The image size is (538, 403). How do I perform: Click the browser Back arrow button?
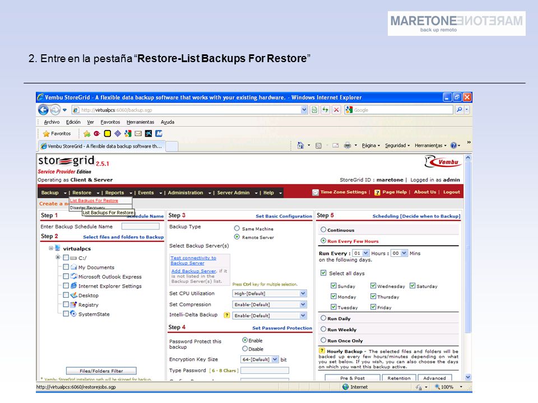[x=43, y=110]
